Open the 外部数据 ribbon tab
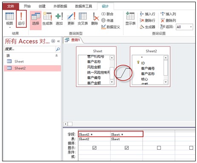The height and width of the screenshot is (163, 197). [60, 6]
